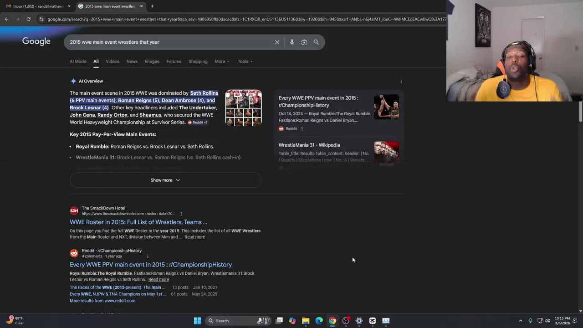The width and height of the screenshot is (583, 328).
Task: Clear the search query with X
Action: (x=277, y=42)
